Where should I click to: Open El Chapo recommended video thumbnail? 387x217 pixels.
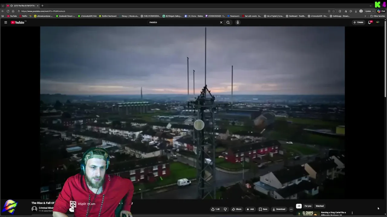point(308,214)
